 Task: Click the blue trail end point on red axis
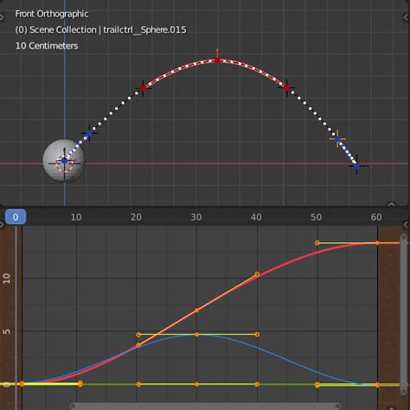[357, 166]
